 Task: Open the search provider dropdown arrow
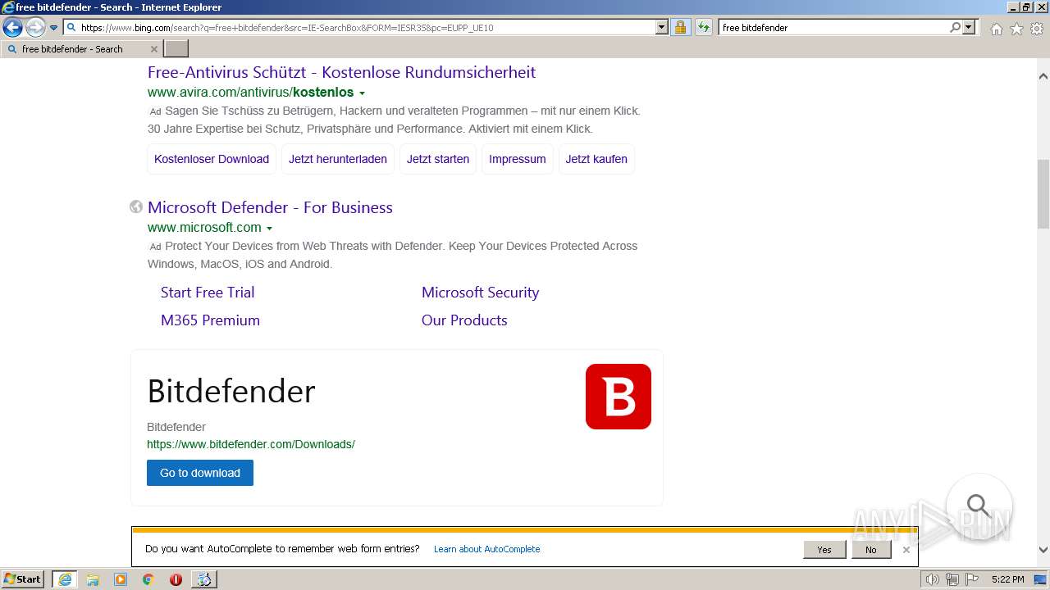(969, 27)
